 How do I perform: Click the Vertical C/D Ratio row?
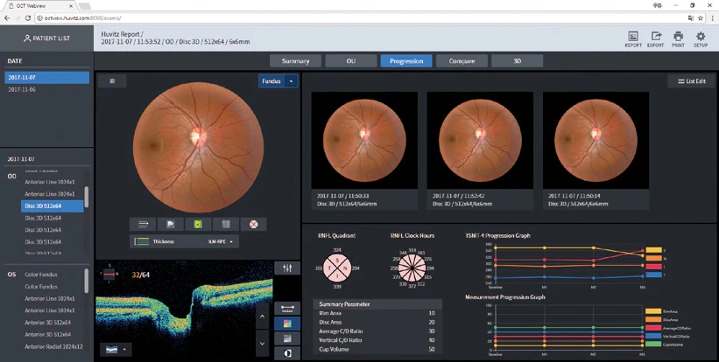coord(377,340)
